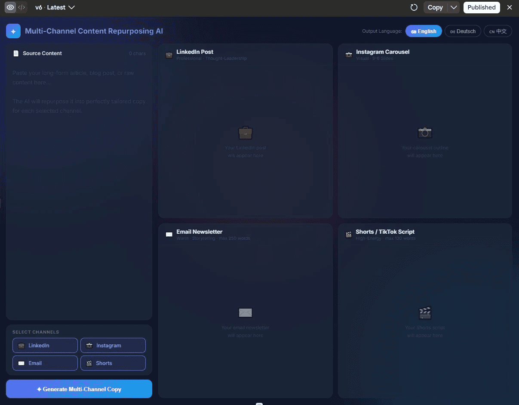Click 'Your email newsletter will appear here' text

pyautogui.click(x=246, y=331)
